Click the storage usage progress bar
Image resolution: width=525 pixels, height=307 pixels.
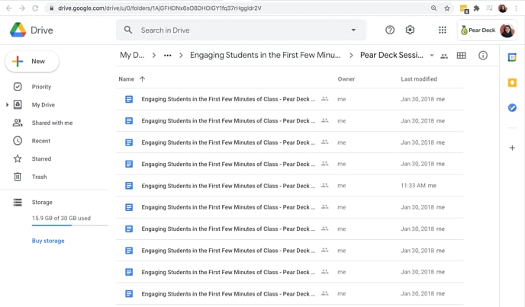point(69,225)
